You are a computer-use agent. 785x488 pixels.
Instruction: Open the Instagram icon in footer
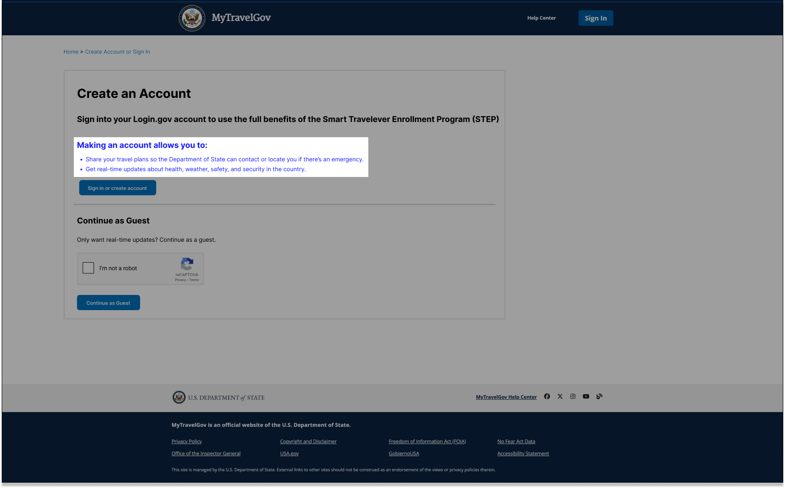(x=573, y=396)
